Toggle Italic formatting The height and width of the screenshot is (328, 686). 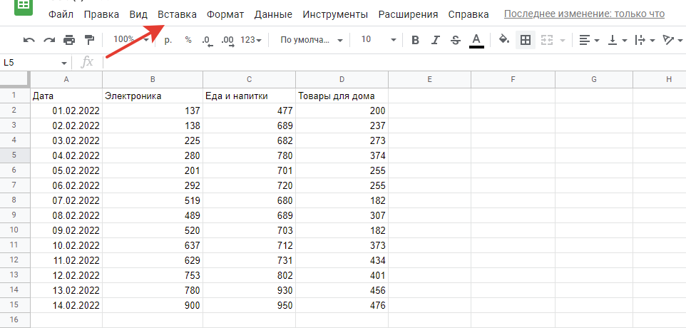pyautogui.click(x=435, y=40)
